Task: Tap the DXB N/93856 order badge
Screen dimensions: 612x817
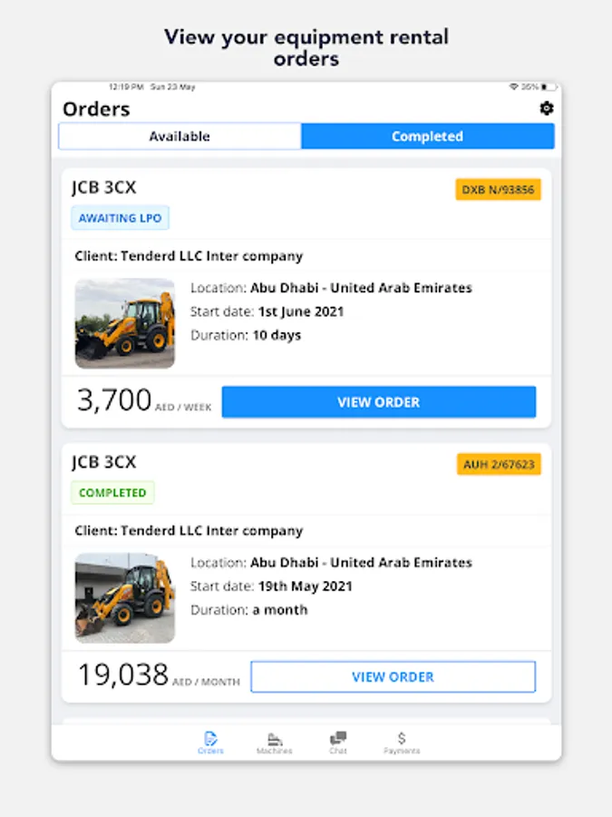Action: [498, 190]
